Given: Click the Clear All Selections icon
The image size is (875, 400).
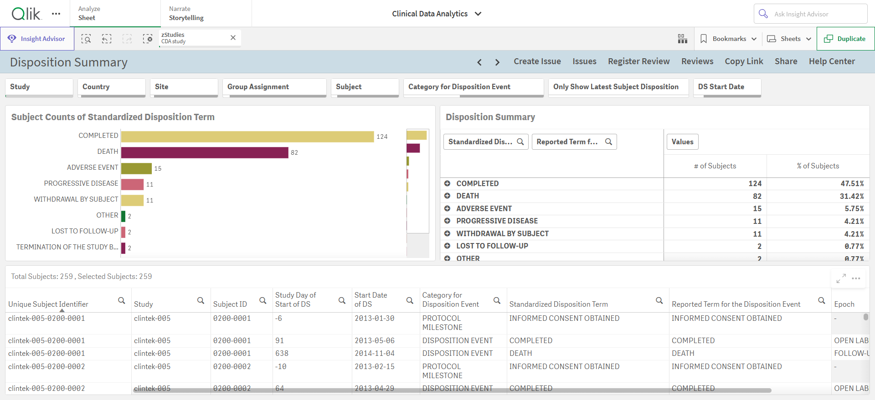Looking at the screenshot, I should pyautogui.click(x=148, y=39).
